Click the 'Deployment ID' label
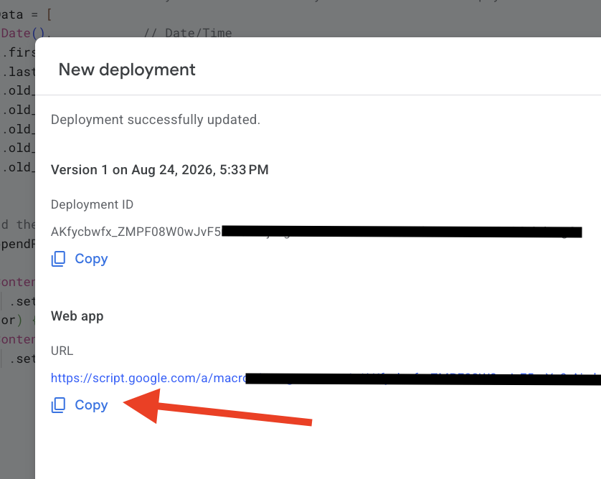 click(92, 204)
